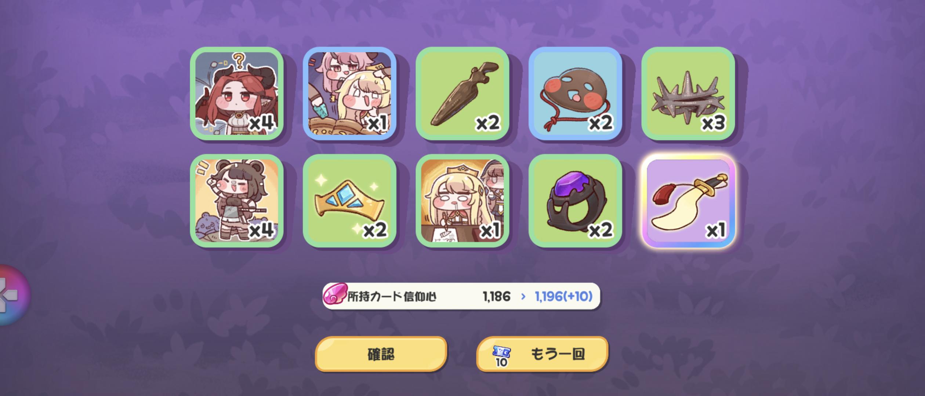Screen dimensions: 925x396
Task: Tap the purple gem black ring item
Action: coord(575,201)
